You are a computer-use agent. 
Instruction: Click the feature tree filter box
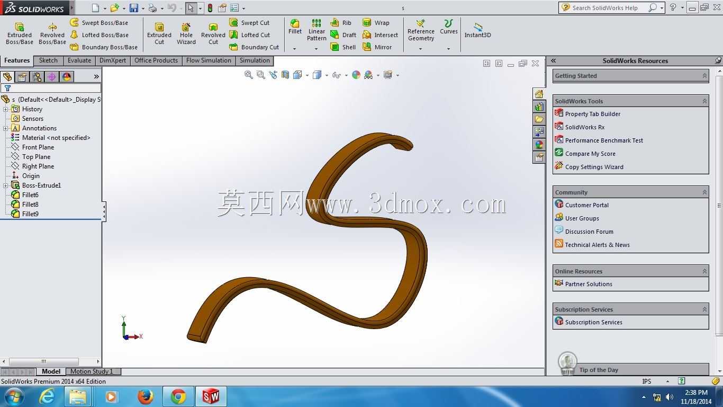(x=51, y=89)
